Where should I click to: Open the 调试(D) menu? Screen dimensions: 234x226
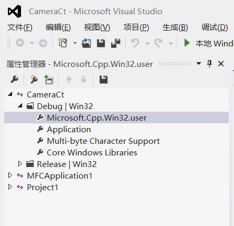pyautogui.click(x=215, y=27)
